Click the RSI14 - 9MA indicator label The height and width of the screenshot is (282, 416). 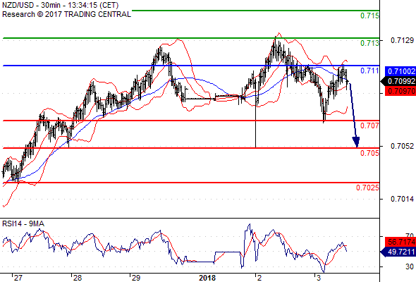tap(23, 223)
